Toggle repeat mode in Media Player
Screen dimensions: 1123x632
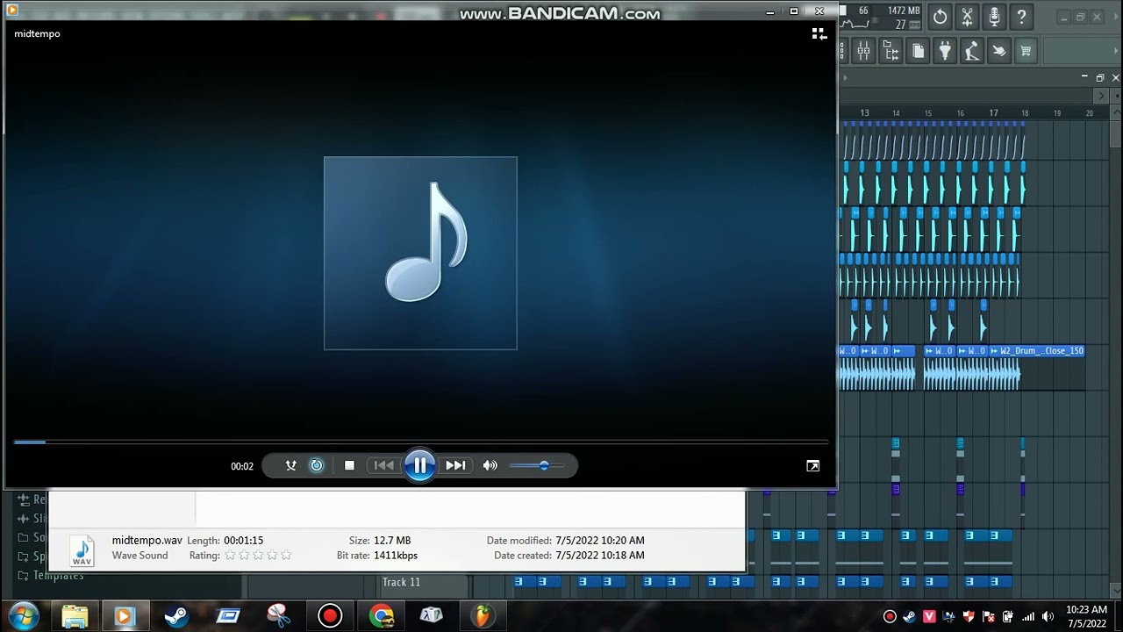pyautogui.click(x=317, y=465)
